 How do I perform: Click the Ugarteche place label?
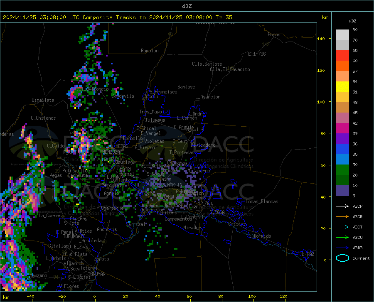[112, 208]
